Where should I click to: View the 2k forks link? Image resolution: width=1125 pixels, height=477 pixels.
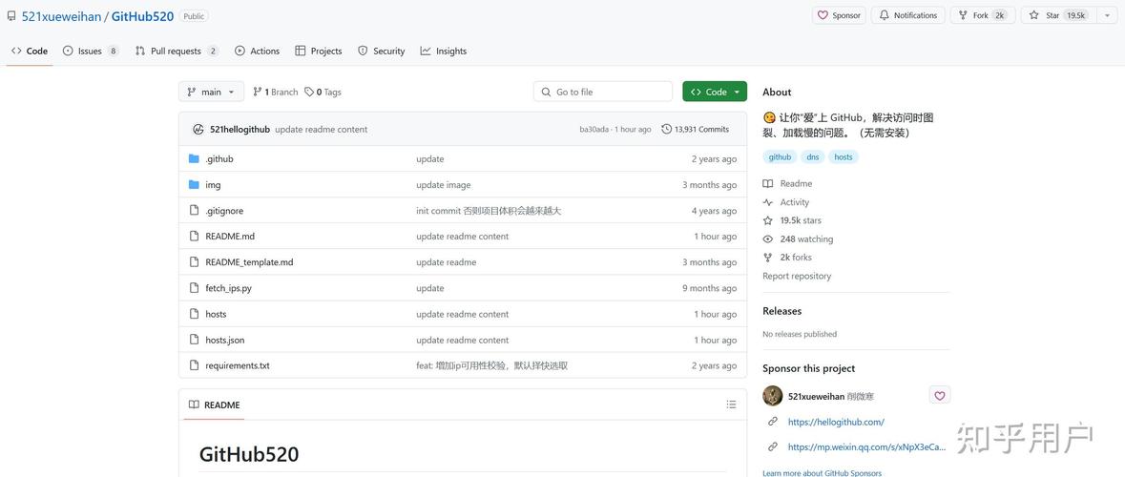(788, 258)
